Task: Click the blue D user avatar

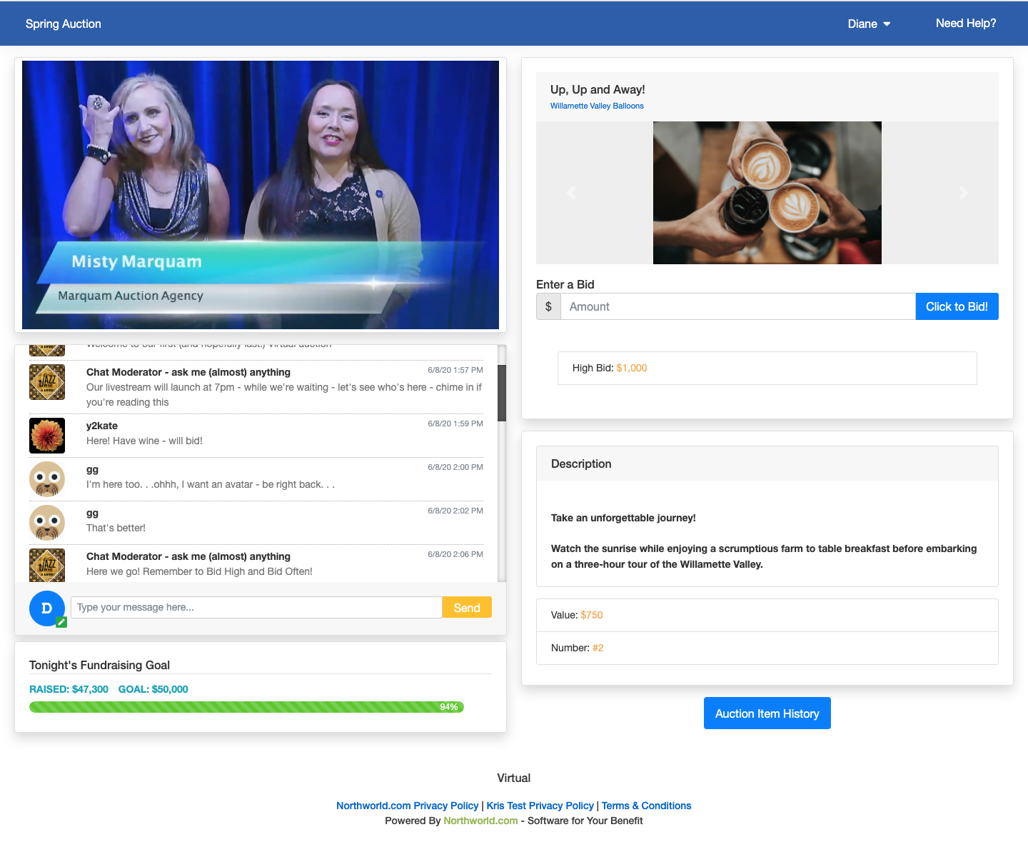Action: pos(47,608)
